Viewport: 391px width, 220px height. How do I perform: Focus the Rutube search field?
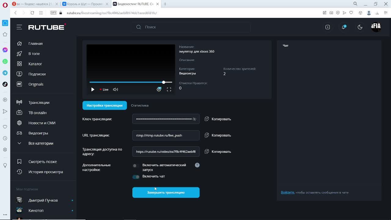pos(192,27)
